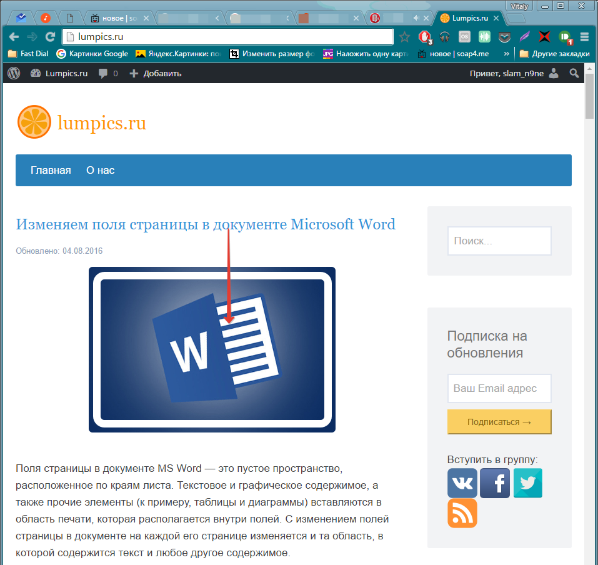Image resolution: width=598 pixels, height=565 pixels.
Task: Click the bookmark star in address bar
Action: click(405, 36)
